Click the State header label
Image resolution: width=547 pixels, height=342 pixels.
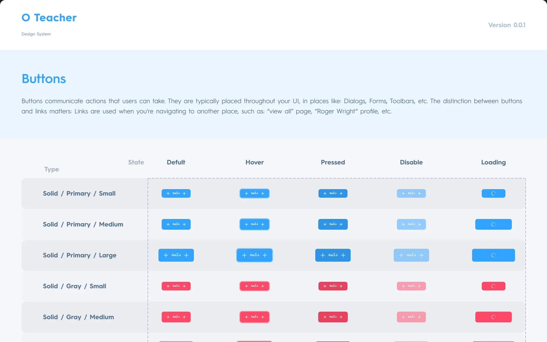tap(136, 162)
